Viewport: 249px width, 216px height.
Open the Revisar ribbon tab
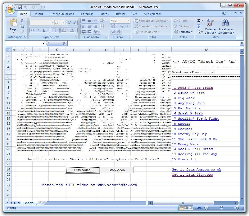click(x=121, y=14)
